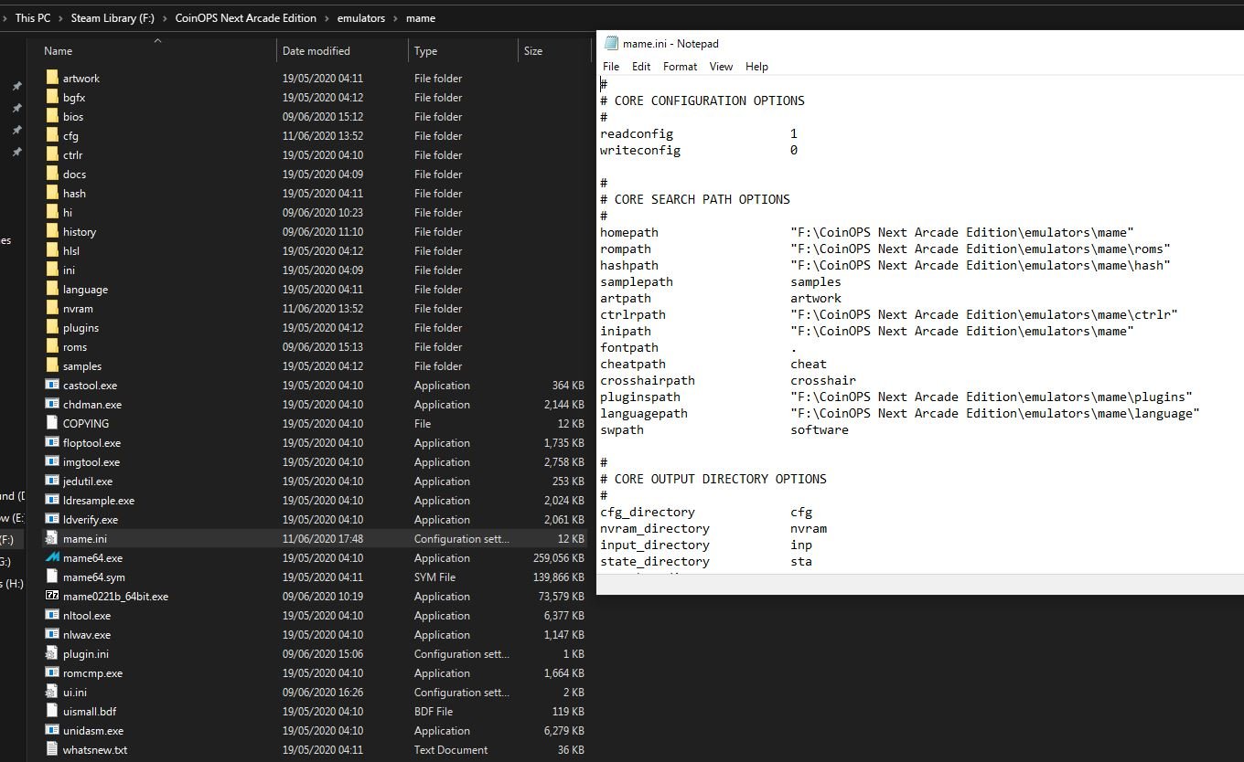Viewport: 1244px width, 762px height.
Task: Select the docs folder icon
Action: [x=52, y=174]
